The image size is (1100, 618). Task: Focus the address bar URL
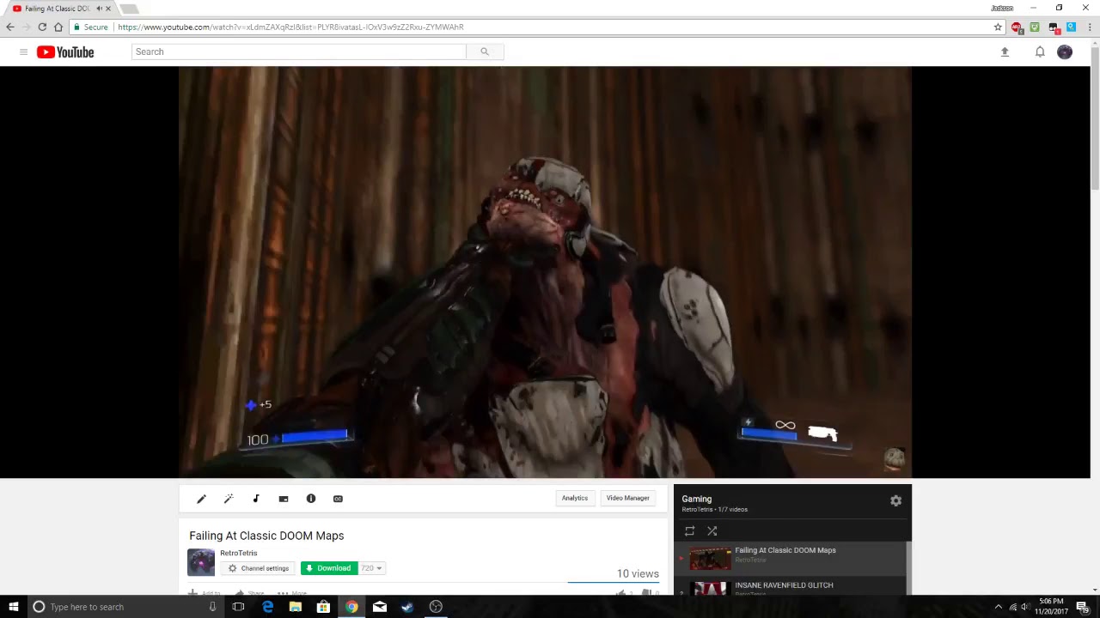pos(290,27)
